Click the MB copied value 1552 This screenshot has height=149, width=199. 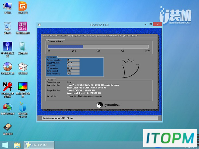pyautogui.click(x=73, y=65)
